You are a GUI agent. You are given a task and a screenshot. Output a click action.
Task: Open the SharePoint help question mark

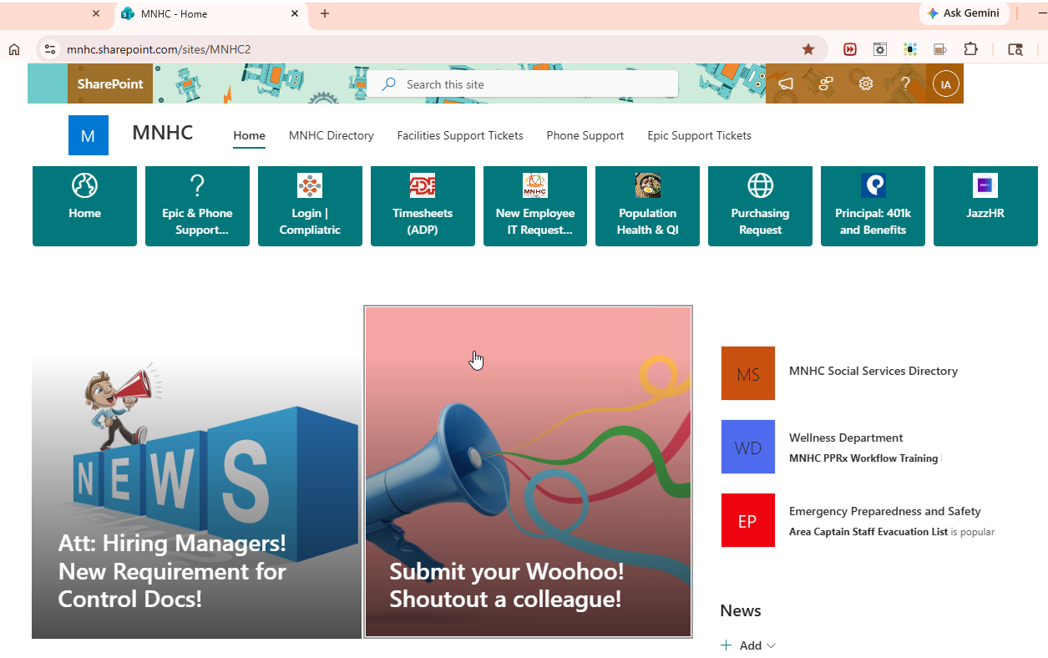click(905, 84)
